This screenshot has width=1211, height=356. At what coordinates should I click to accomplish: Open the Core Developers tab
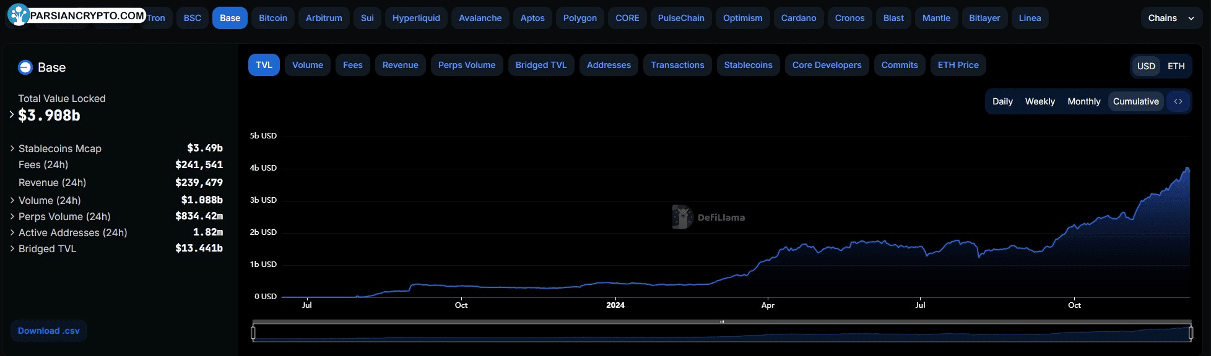click(827, 65)
